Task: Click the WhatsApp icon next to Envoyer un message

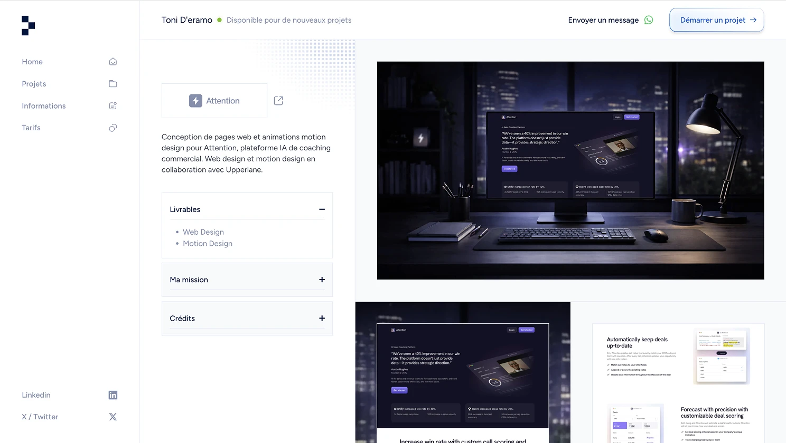Action: point(649,20)
